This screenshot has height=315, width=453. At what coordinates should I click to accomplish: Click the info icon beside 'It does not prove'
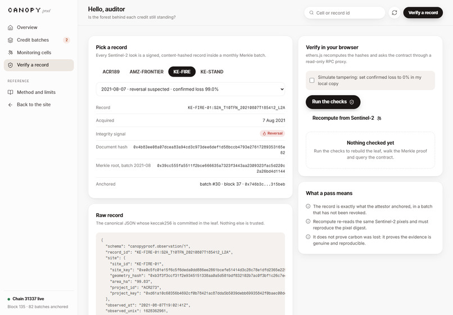pos(308,237)
